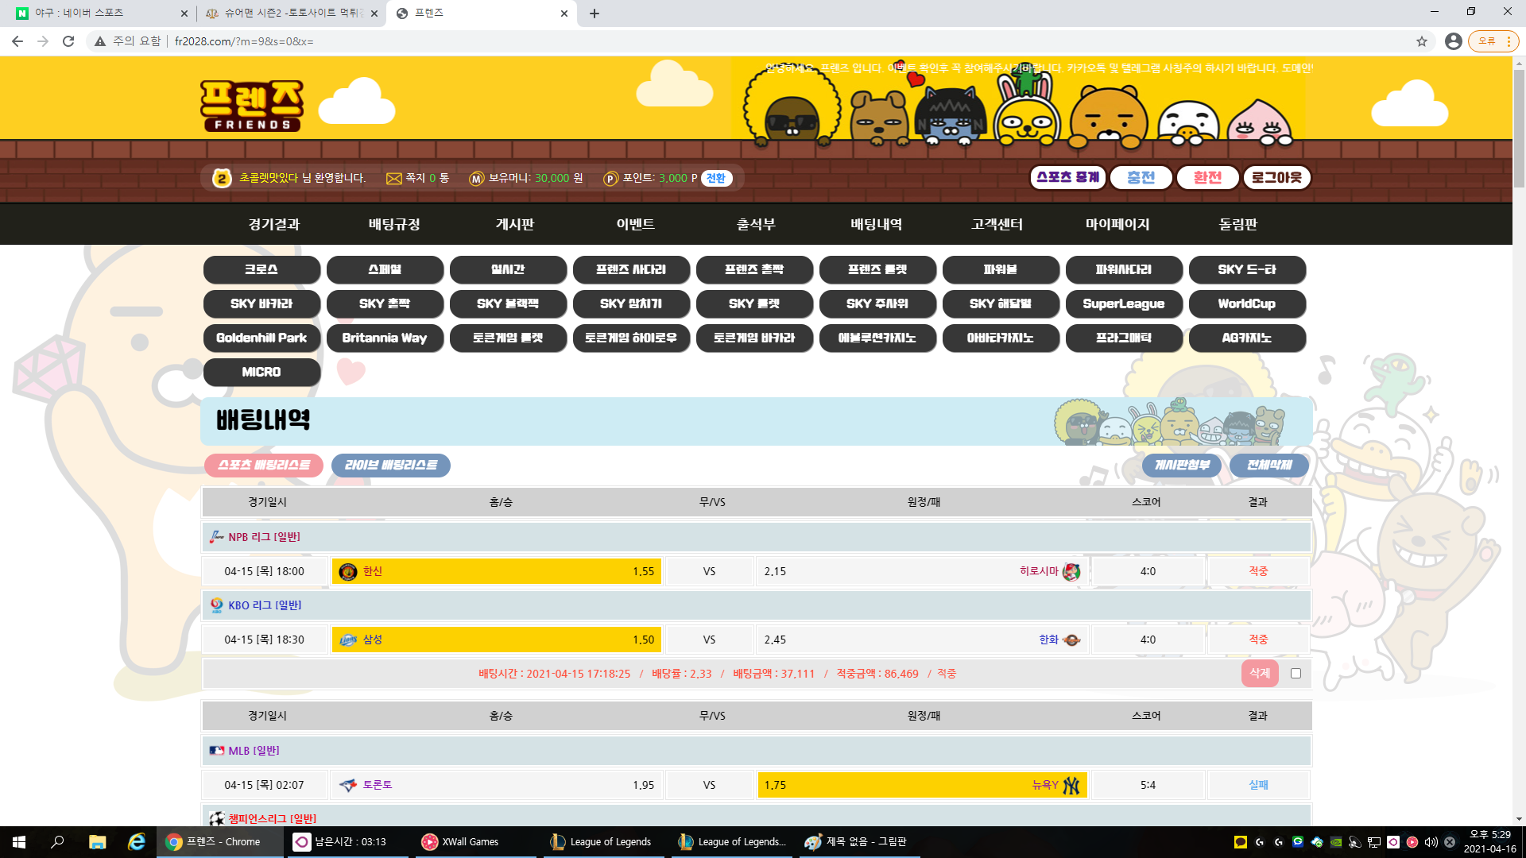This screenshot has width=1526, height=858.
Task: Open 고객센터 navigation menu item
Action: coord(997,225)
